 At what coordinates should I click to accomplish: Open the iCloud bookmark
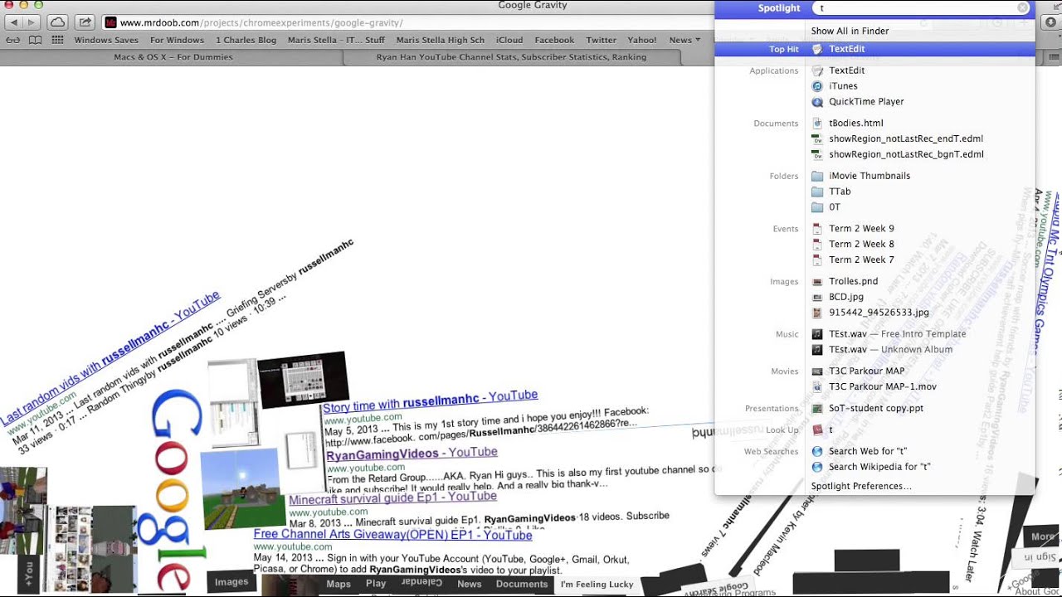coord(509,40)
